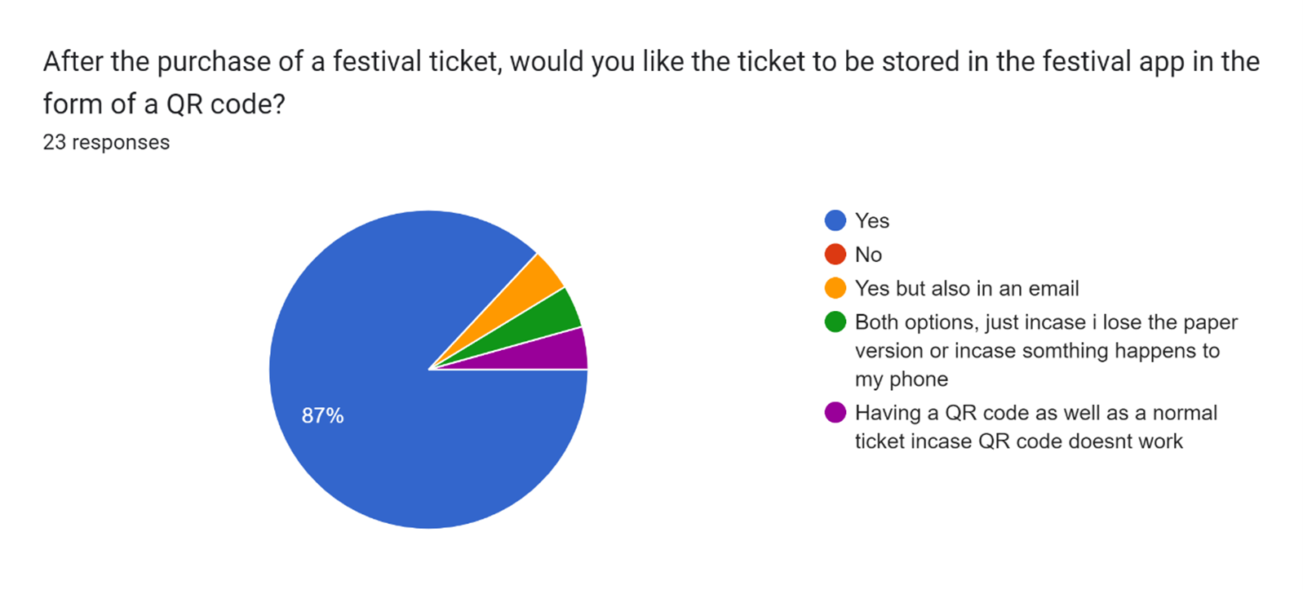This screenshot has width=1303, height=590.
Task: Click the blue Yes legend dot
Action: click(835, 220)
